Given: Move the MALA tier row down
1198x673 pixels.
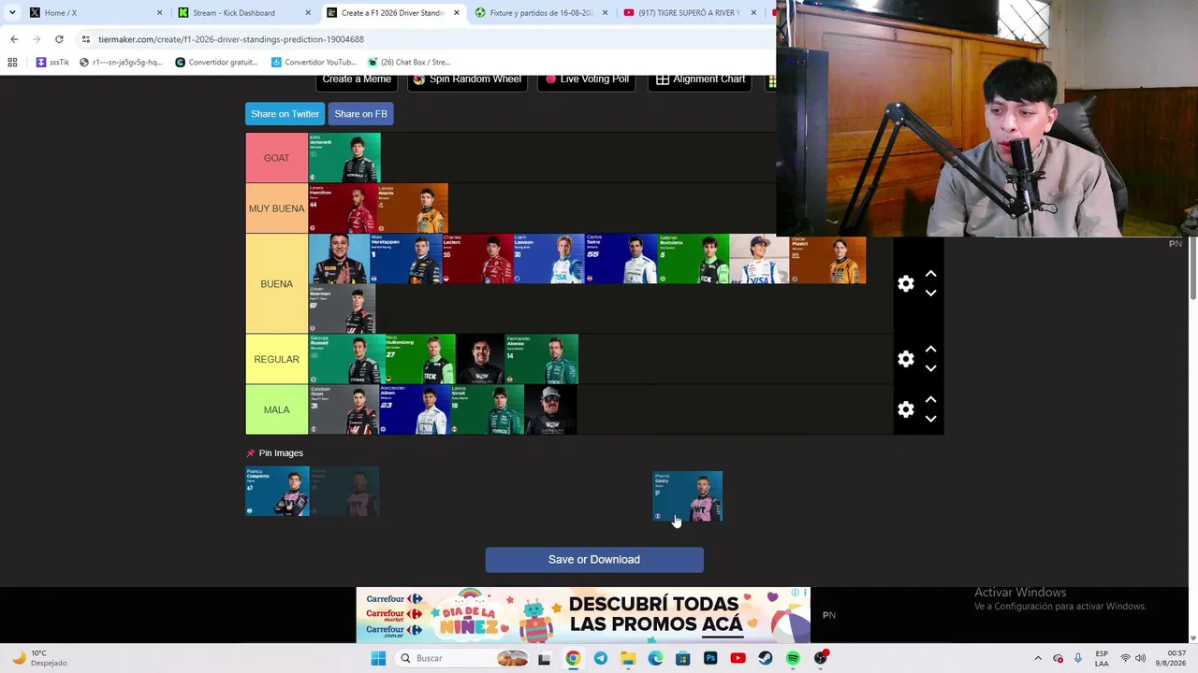Looking at the screenshot, I should (930, 419).
